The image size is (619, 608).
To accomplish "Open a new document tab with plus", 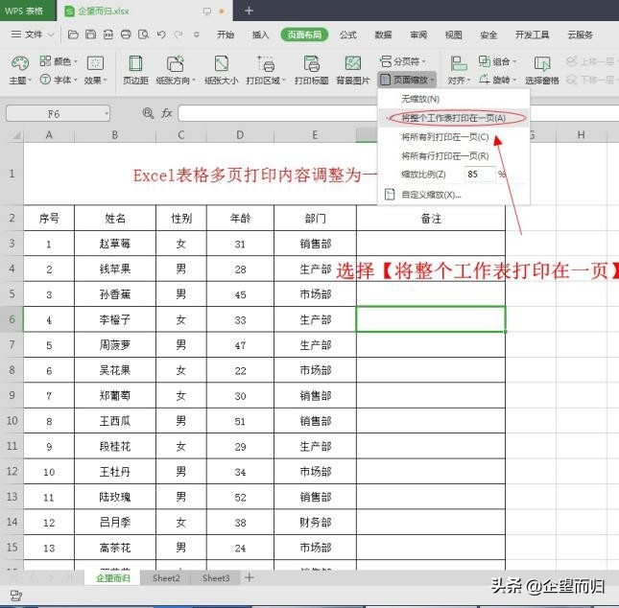I will point(249,11).
